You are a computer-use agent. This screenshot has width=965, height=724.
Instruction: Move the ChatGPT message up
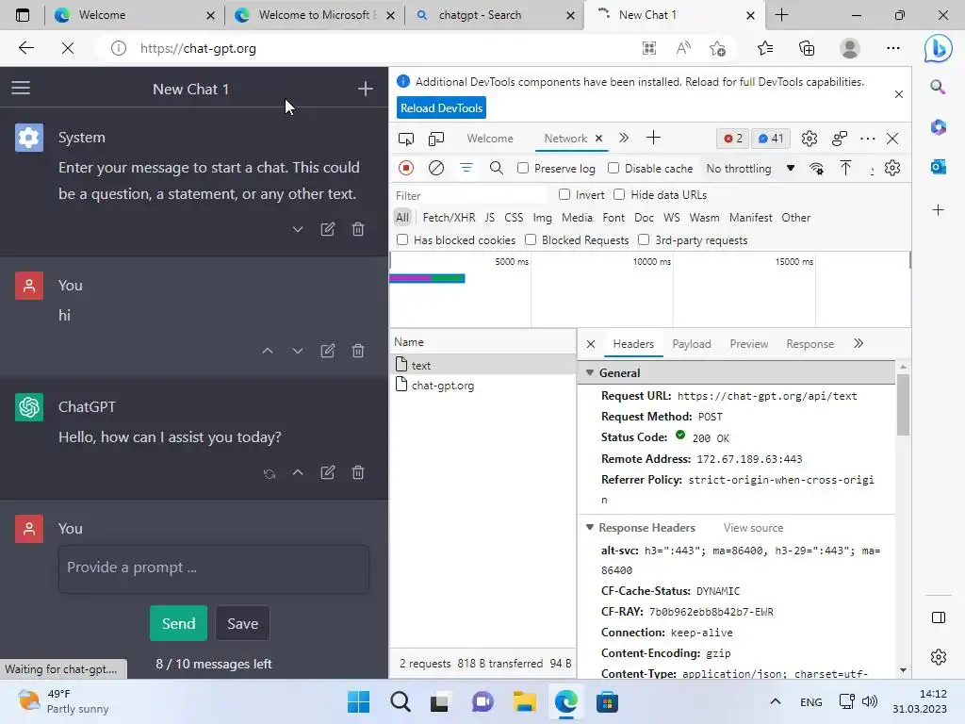[298, 473]
